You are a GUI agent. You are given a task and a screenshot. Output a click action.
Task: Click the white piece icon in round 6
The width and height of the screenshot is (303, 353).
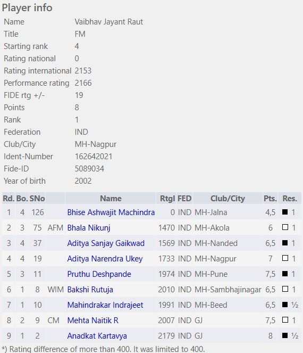(x=285, y=289)
